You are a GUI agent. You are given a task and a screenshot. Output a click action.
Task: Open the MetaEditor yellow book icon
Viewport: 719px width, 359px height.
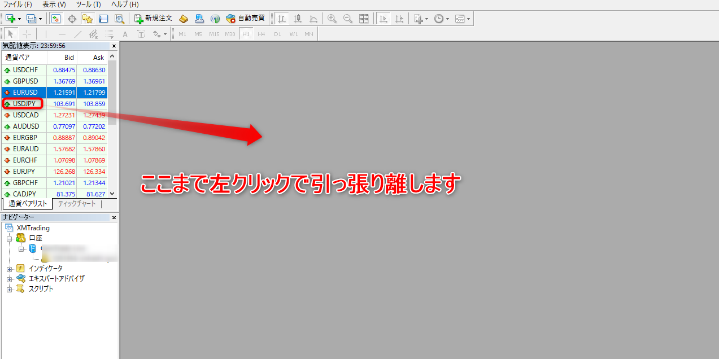pos(184,19)
